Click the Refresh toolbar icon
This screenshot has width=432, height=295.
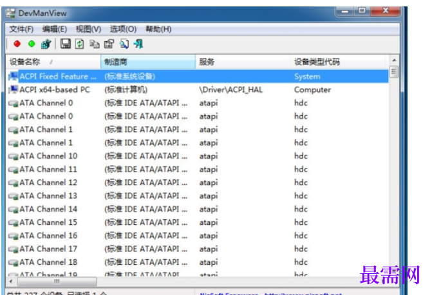pyautogui.click(x=80, y=44)
